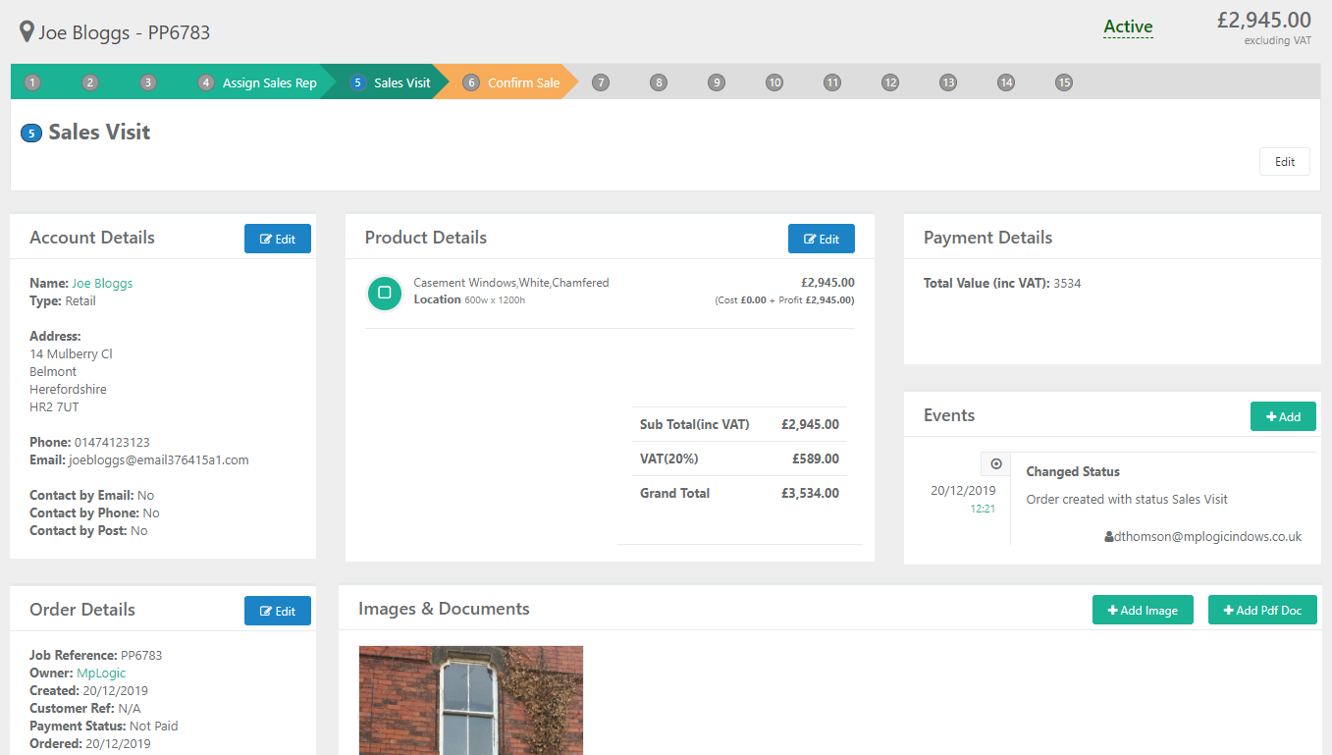Click the green casement window product icon

pyautogui.click(x=385, y=293)
